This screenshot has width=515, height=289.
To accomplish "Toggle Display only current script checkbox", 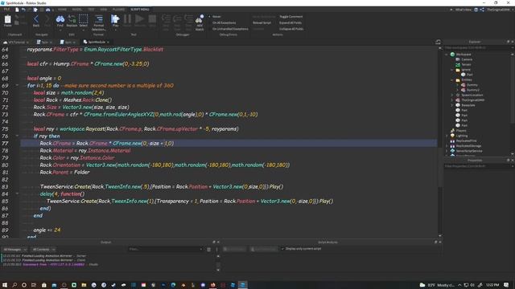I will (x=282, y=249).
